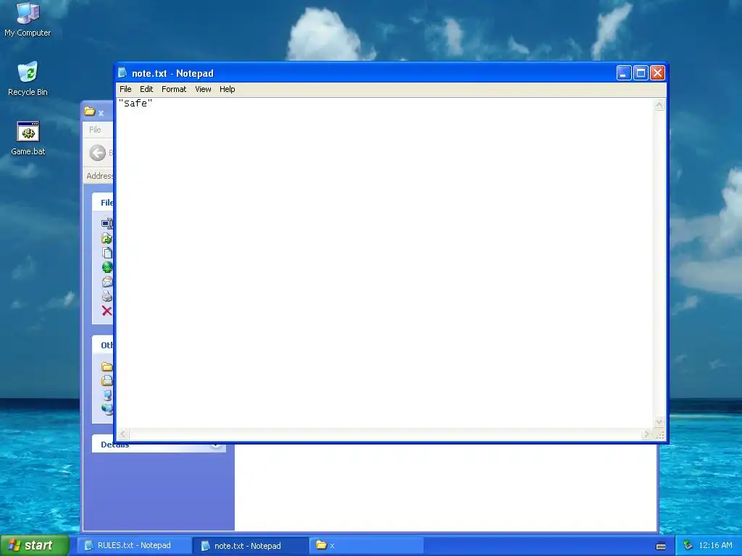Viewport: 742px width, 556px height.
Task: Switch to RULES.txt - Notepad in taskbar
Action: [134, 546]
